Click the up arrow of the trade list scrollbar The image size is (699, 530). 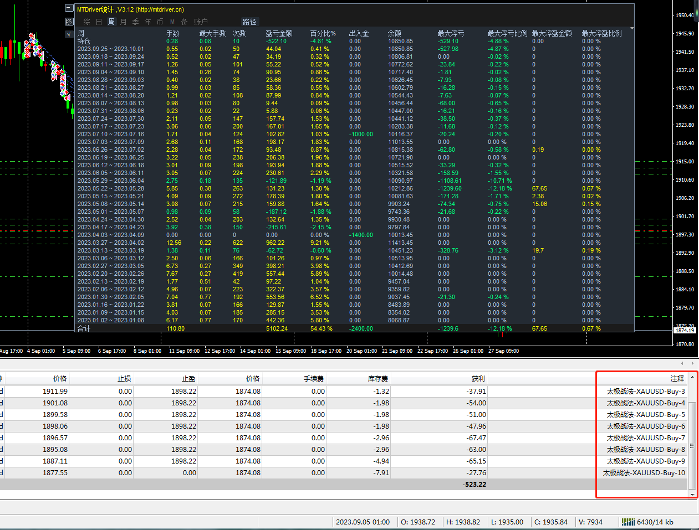tap(692, 377)
